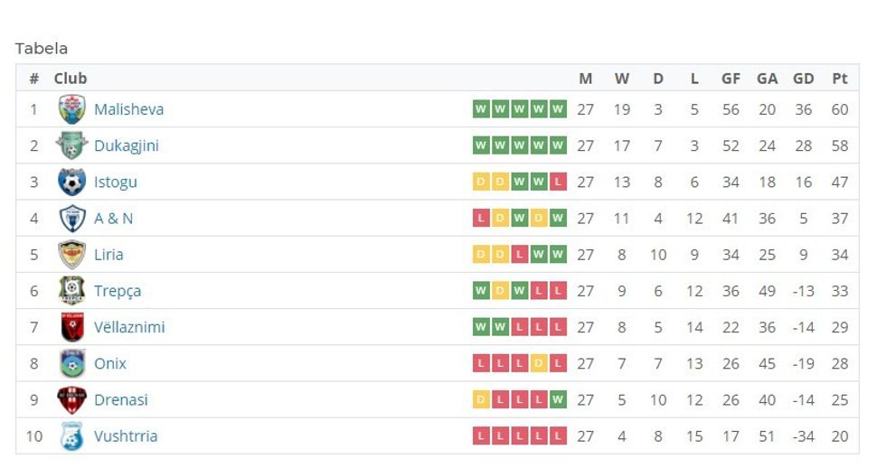Click the Drenasi club crest icon
886x468 pixels.
71,399
